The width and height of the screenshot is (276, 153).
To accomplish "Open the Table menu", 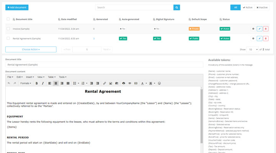I will click(x=52, y=77).
